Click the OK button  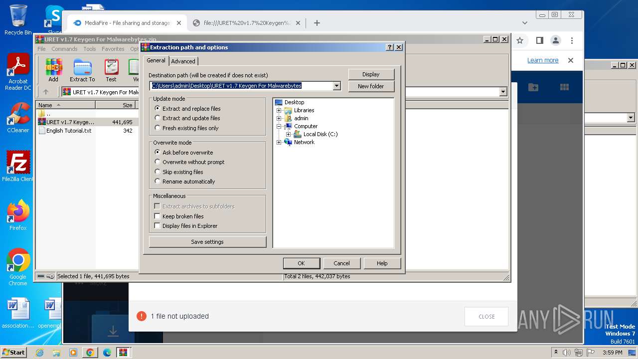click(301, 263)
